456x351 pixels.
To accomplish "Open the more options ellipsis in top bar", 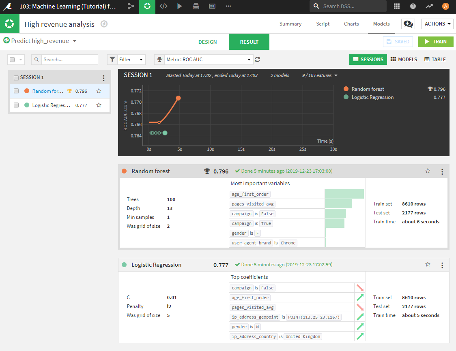I will pyautogui.click(x=228, y=6).
